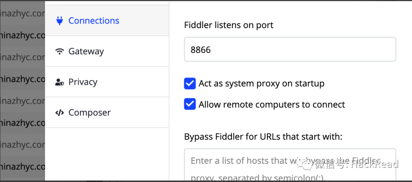Click the Wi-Fi icon beside Gateway
412x182 pixels.
click(x=60, y=51)
